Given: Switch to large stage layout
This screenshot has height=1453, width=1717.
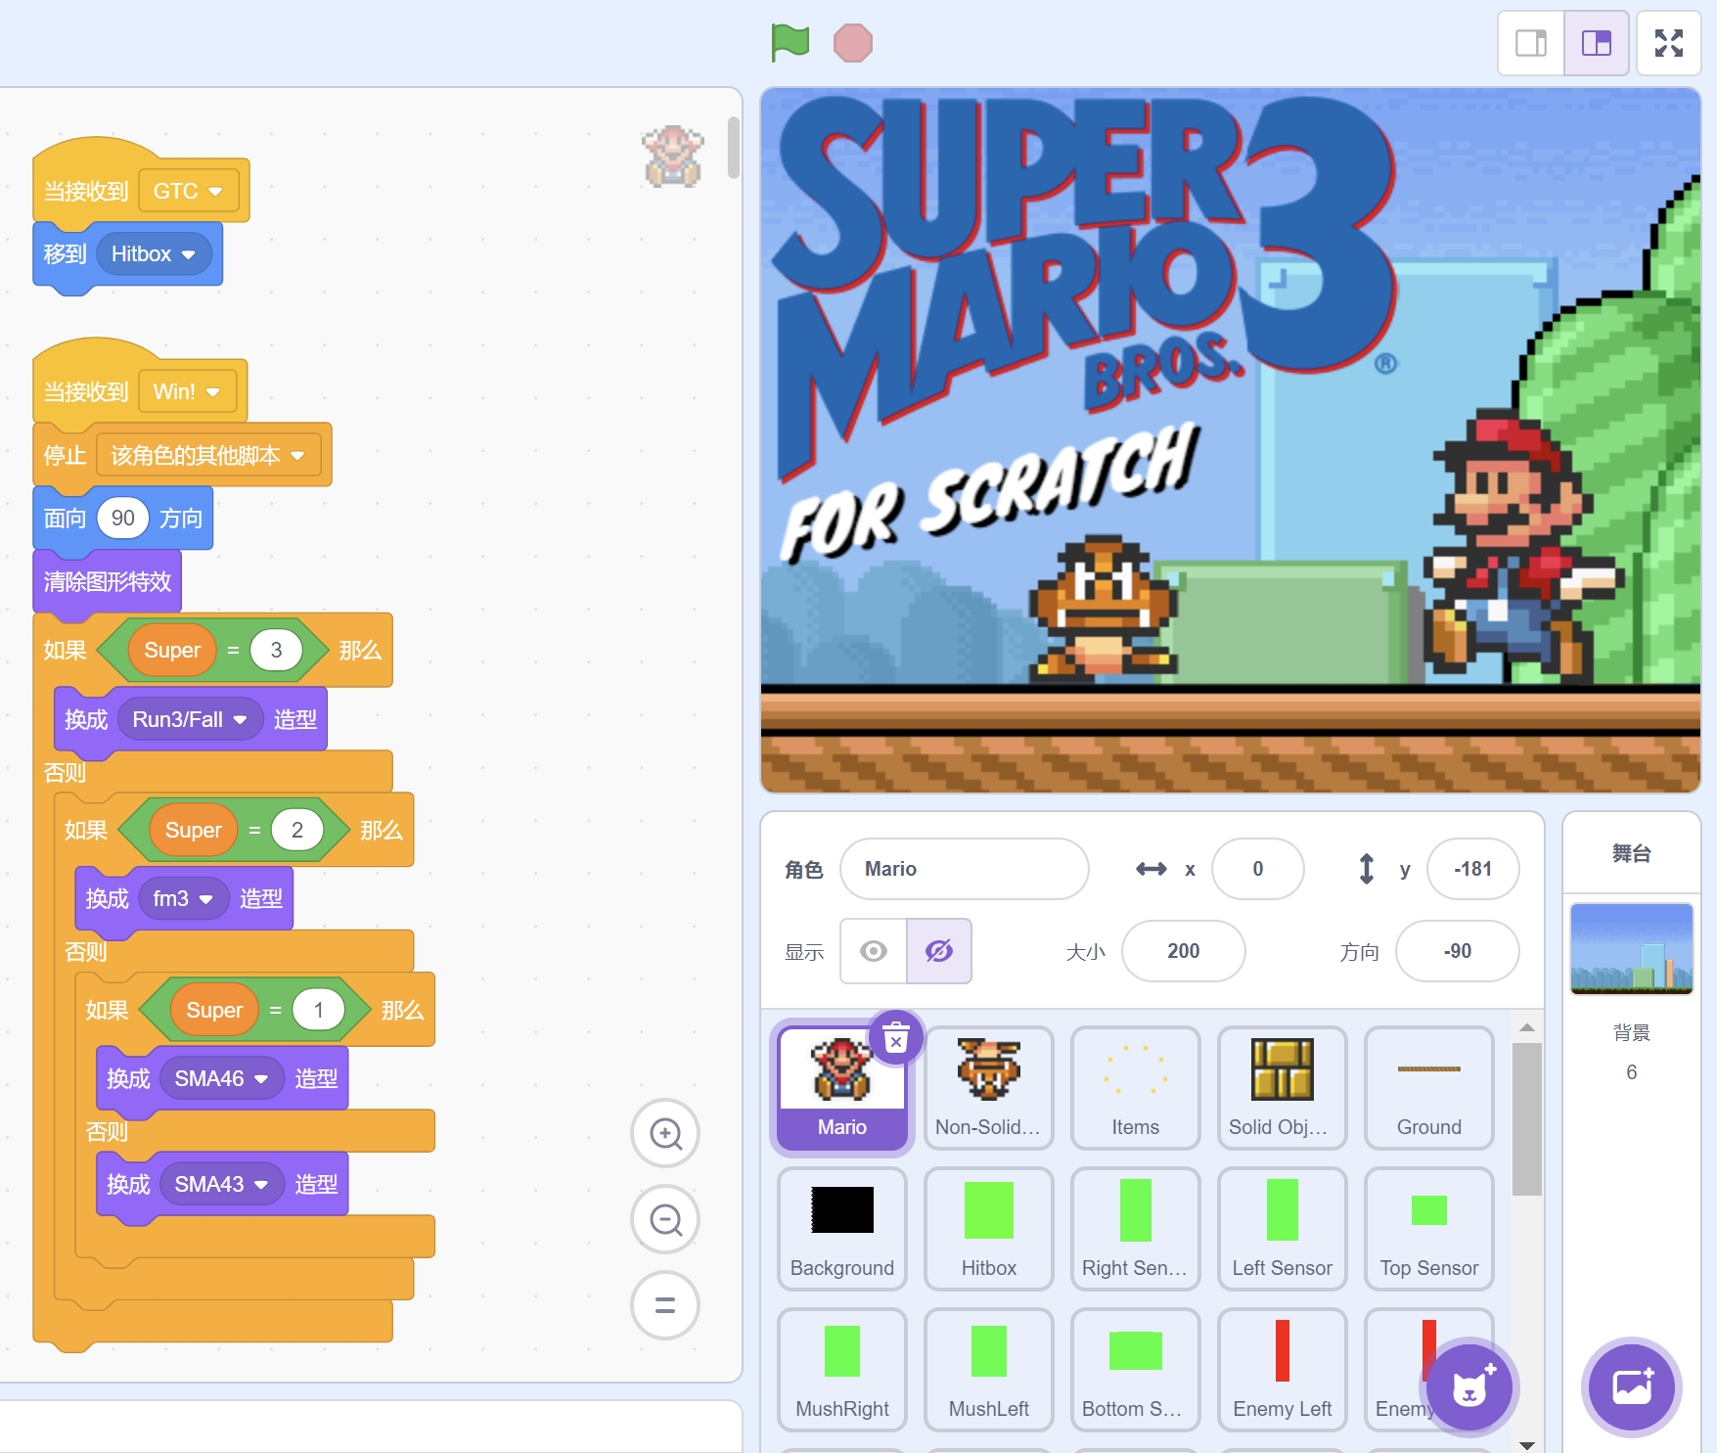Looking at the screenshot, I should point(1596,43).
